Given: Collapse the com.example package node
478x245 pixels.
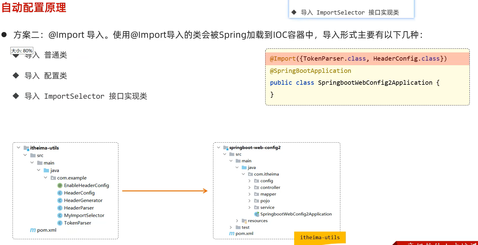Looking at the screenshot, I should 45,178.
